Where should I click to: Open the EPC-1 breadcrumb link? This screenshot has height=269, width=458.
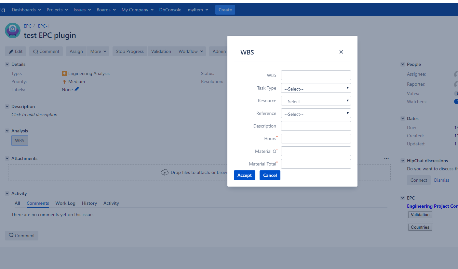[44, 26]
